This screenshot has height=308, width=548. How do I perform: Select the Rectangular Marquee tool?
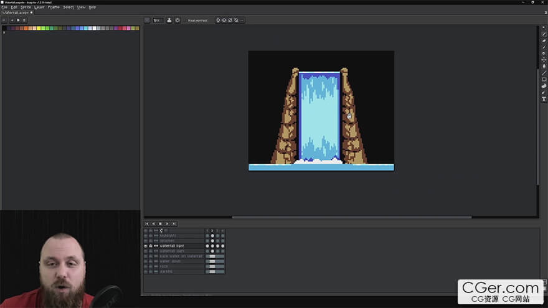[544, 28]
